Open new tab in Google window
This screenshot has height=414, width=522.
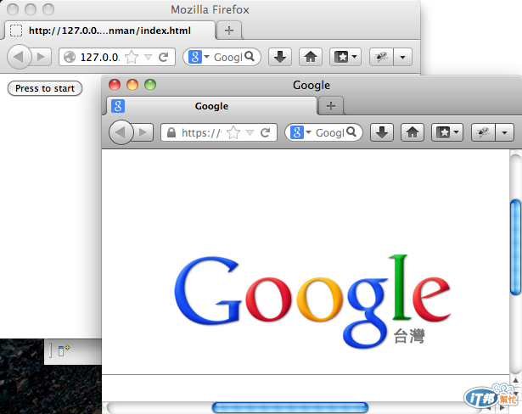(x=331, y=106)
